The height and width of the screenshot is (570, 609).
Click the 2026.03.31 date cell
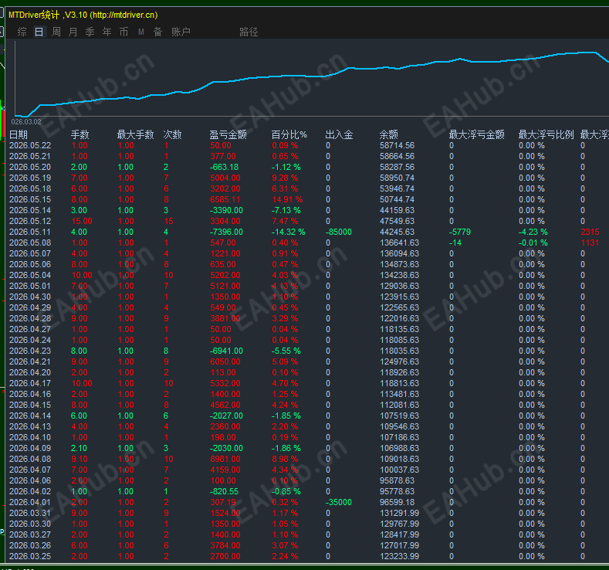30,514
